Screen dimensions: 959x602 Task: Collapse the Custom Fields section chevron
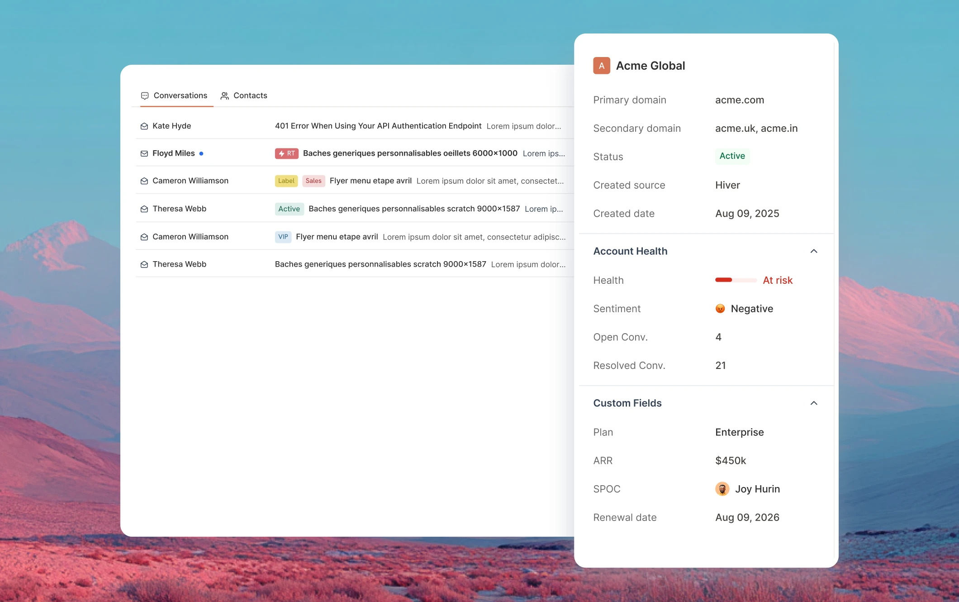pyautogui.click(x=813, y=403)
